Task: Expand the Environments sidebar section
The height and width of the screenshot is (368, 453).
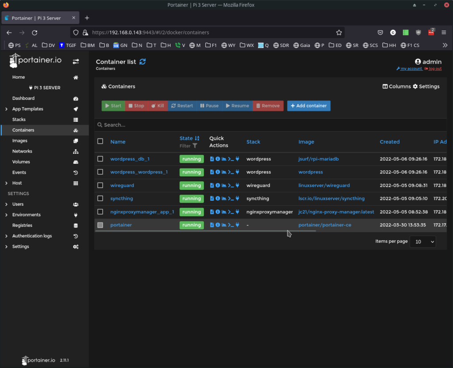Action: pos(6,215)
